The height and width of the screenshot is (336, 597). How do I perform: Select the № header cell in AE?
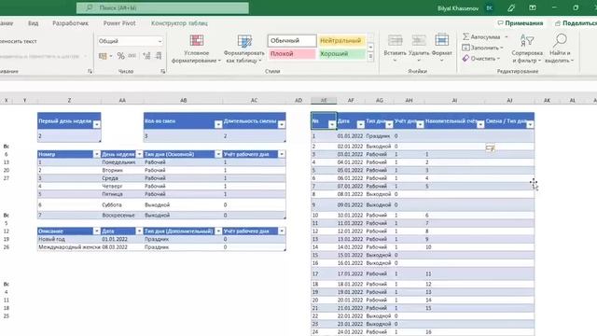[x=324, y=120]
